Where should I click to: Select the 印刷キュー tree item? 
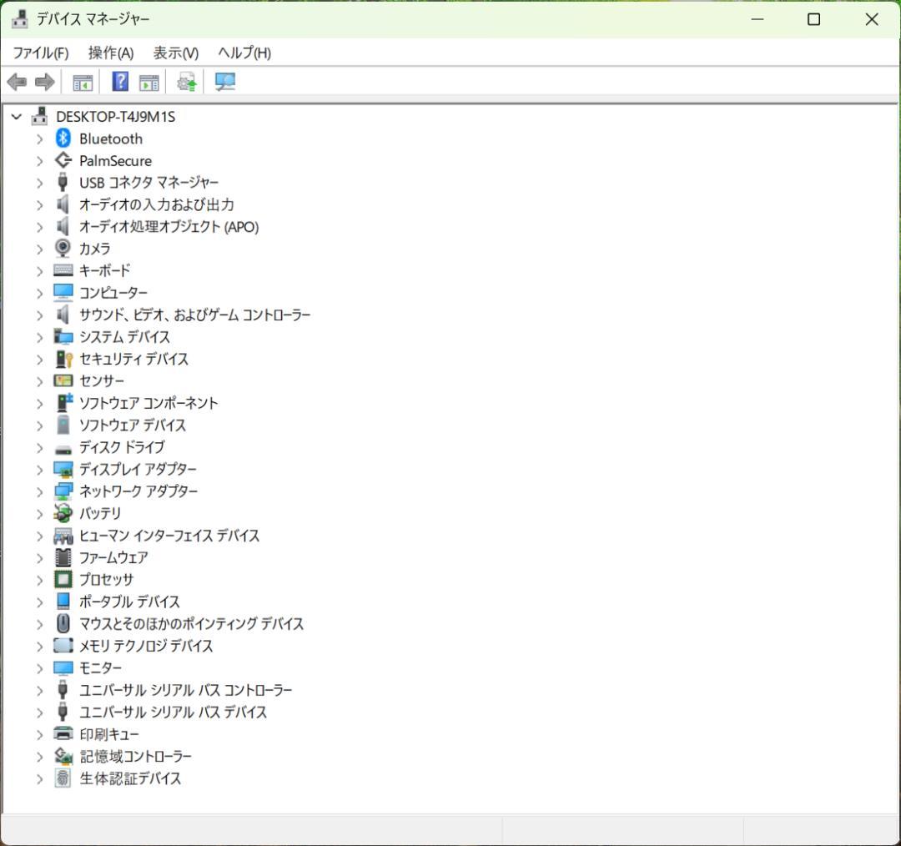click(109, 734)
